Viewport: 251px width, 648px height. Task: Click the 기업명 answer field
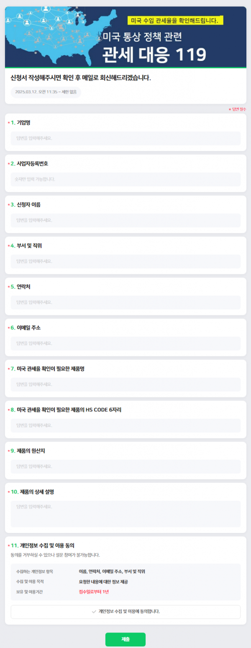click(x=125, y=138)
